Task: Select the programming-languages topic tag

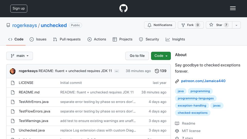Action: point(196,98)
